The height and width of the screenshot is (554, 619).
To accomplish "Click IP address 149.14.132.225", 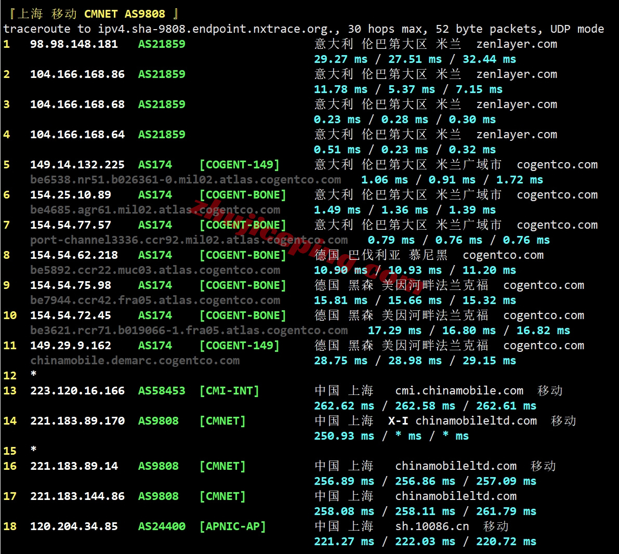I will click(77, 164).
